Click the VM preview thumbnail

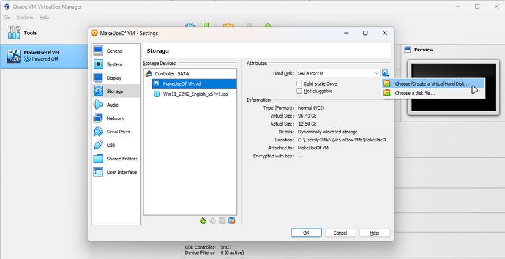click(454, 88)
